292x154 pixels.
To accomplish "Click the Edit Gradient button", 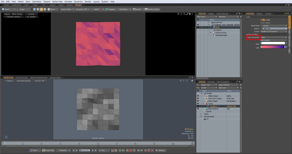I will 273,40.
